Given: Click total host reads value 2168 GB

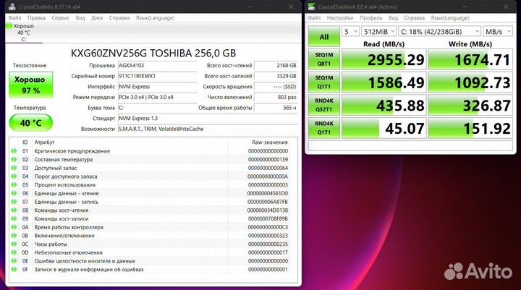Looking at the screenshot, I should [x=276, y=65].
